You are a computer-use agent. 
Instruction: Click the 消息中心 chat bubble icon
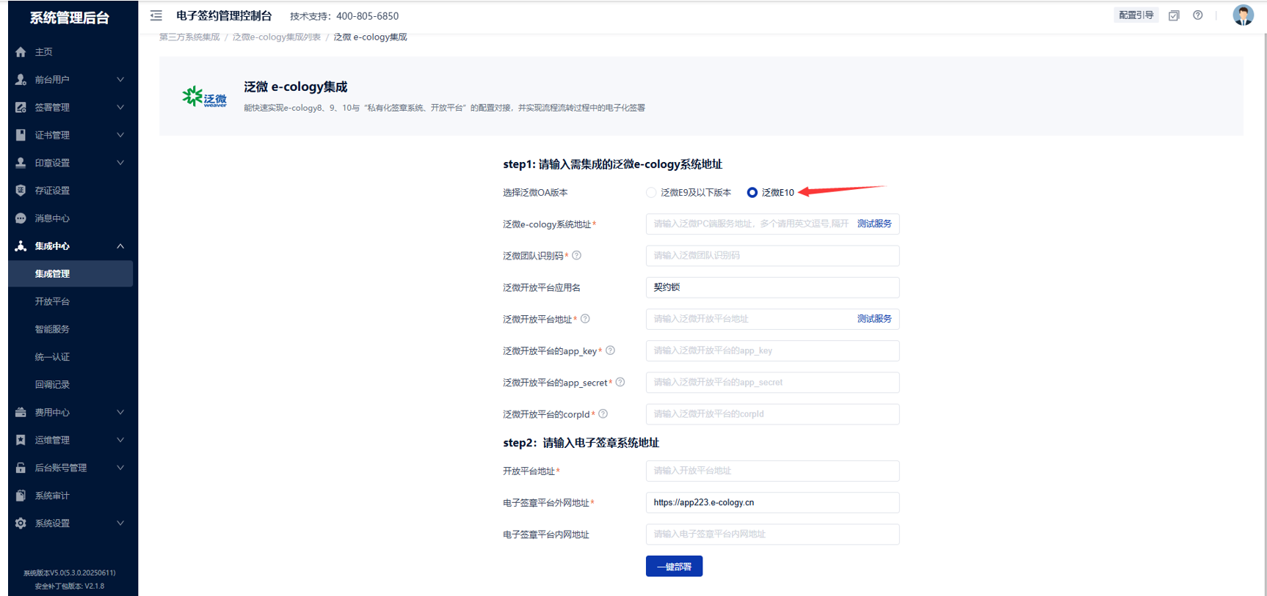pyautogui.click(x=21, y=218)
